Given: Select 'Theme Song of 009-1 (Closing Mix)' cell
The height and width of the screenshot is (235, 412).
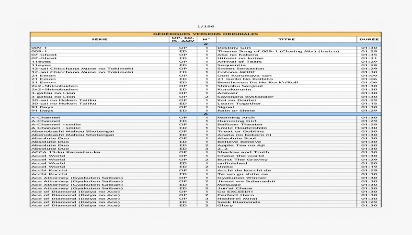Looking at the screenshot, I should (286, 51).
